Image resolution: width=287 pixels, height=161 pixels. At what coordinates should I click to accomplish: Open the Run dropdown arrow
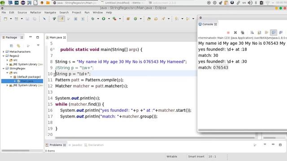[x=109, y=19]
